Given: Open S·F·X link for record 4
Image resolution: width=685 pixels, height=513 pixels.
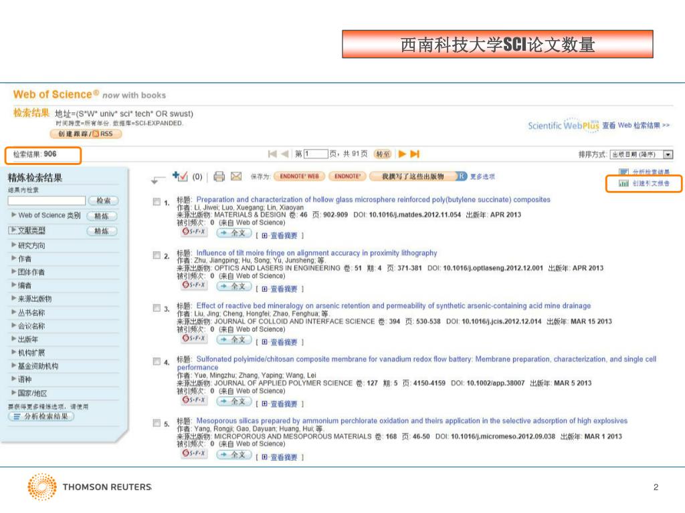Looking at the screenshot, I should 194,399.
